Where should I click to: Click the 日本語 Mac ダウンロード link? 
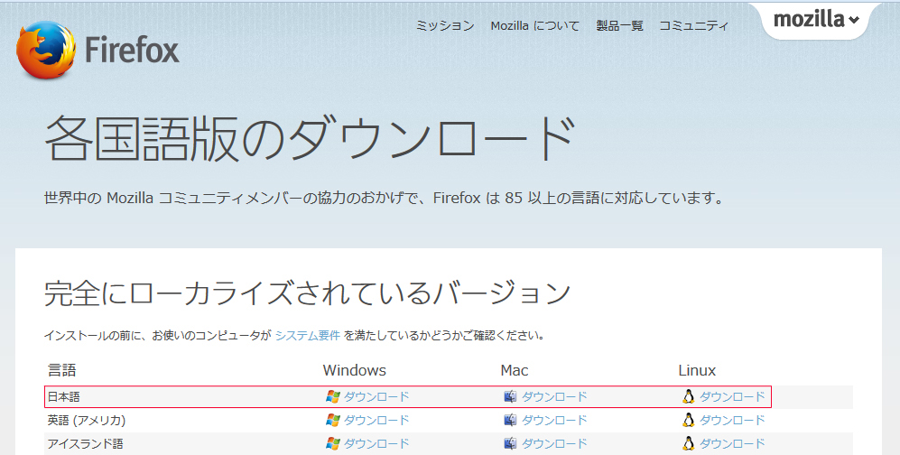tap(554, 396)
